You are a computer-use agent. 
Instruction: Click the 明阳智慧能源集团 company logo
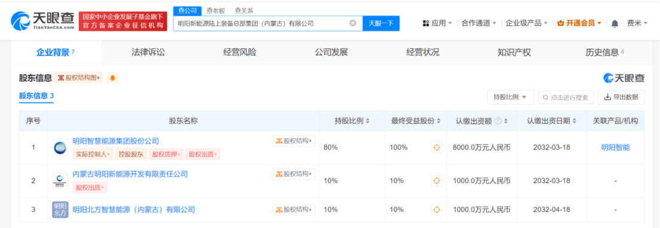(60, 148)
